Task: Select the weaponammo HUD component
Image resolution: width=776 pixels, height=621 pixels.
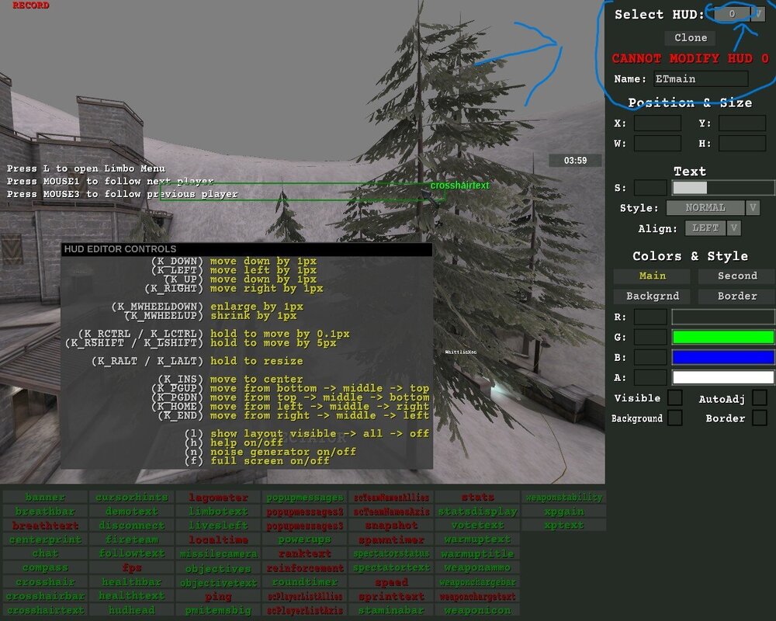Action: click(x=477, y=567)
